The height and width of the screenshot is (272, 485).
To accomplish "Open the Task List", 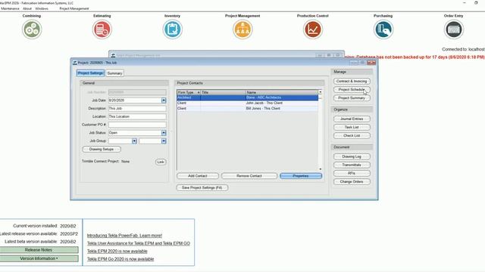I will [x=352, y=127].
